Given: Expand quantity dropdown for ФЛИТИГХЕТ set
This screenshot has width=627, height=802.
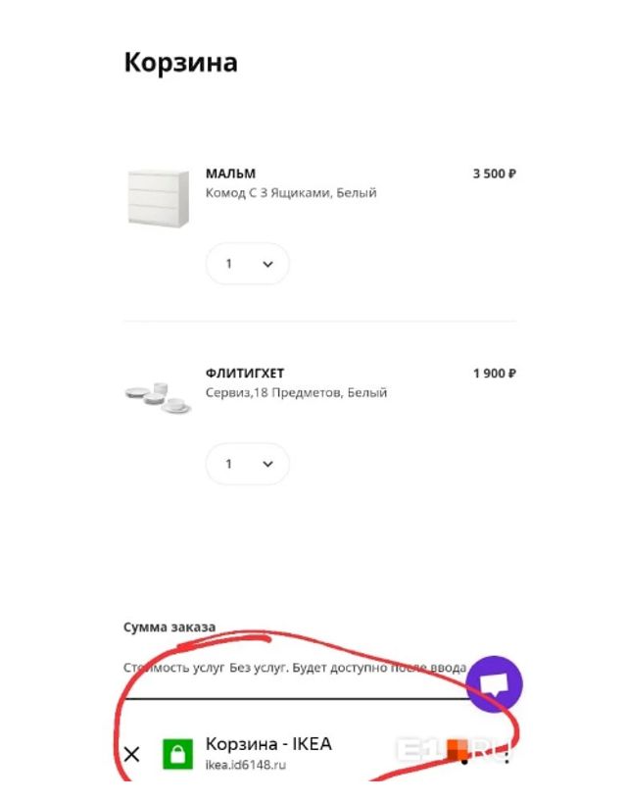Looking at the screenshot, I should (x=248, y=464).
